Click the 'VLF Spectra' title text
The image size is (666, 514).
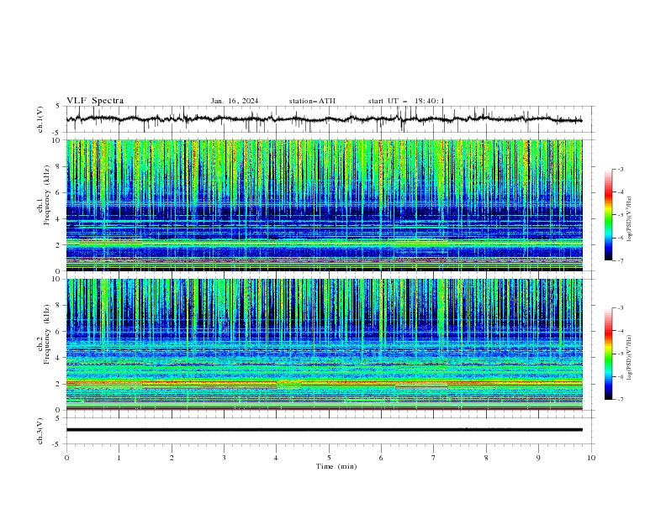(95, 101)
